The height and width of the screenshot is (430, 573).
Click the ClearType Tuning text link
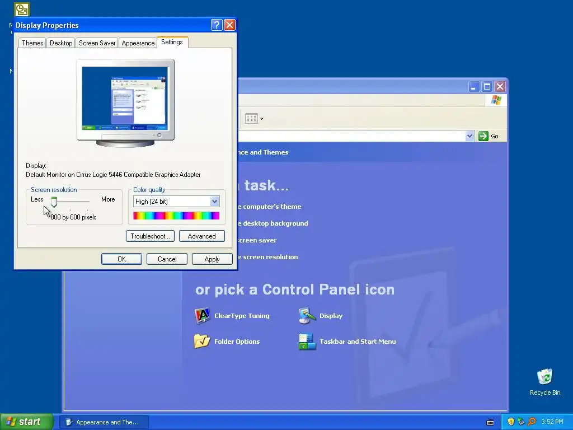242,316
